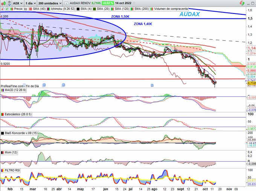Click the blue event marker near August
256x191 pixels.
[x=152, y=85]
